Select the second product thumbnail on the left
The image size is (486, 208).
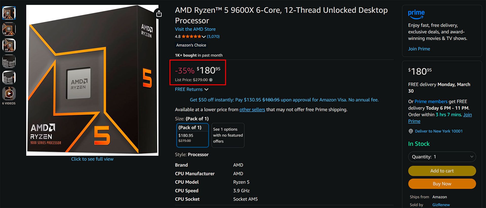[9, 29]
